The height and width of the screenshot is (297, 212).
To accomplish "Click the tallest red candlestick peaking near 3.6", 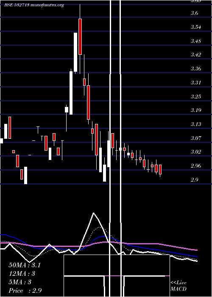I will coord(80,36).
